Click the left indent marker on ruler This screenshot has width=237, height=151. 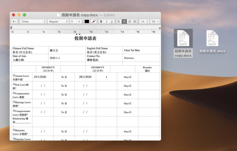point(11,28)
